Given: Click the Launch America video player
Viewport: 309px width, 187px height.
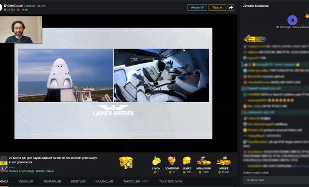Looking at the screenshot, I should [113, 83].
